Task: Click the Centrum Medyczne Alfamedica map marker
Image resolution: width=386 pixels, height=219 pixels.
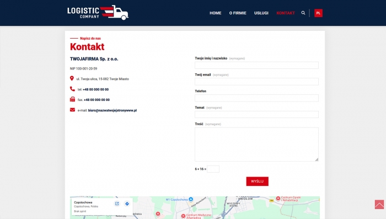Action: [x=183, y=216]
